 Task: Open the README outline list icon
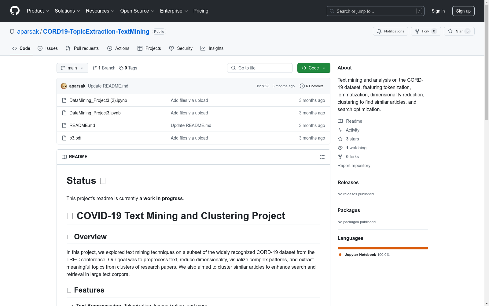click(322, 157)
